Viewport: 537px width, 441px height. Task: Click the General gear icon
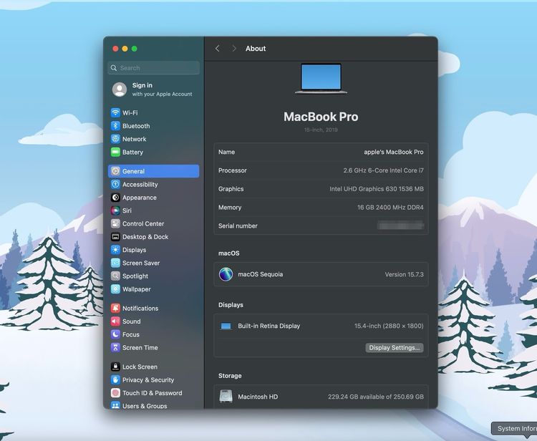(115, 171)
